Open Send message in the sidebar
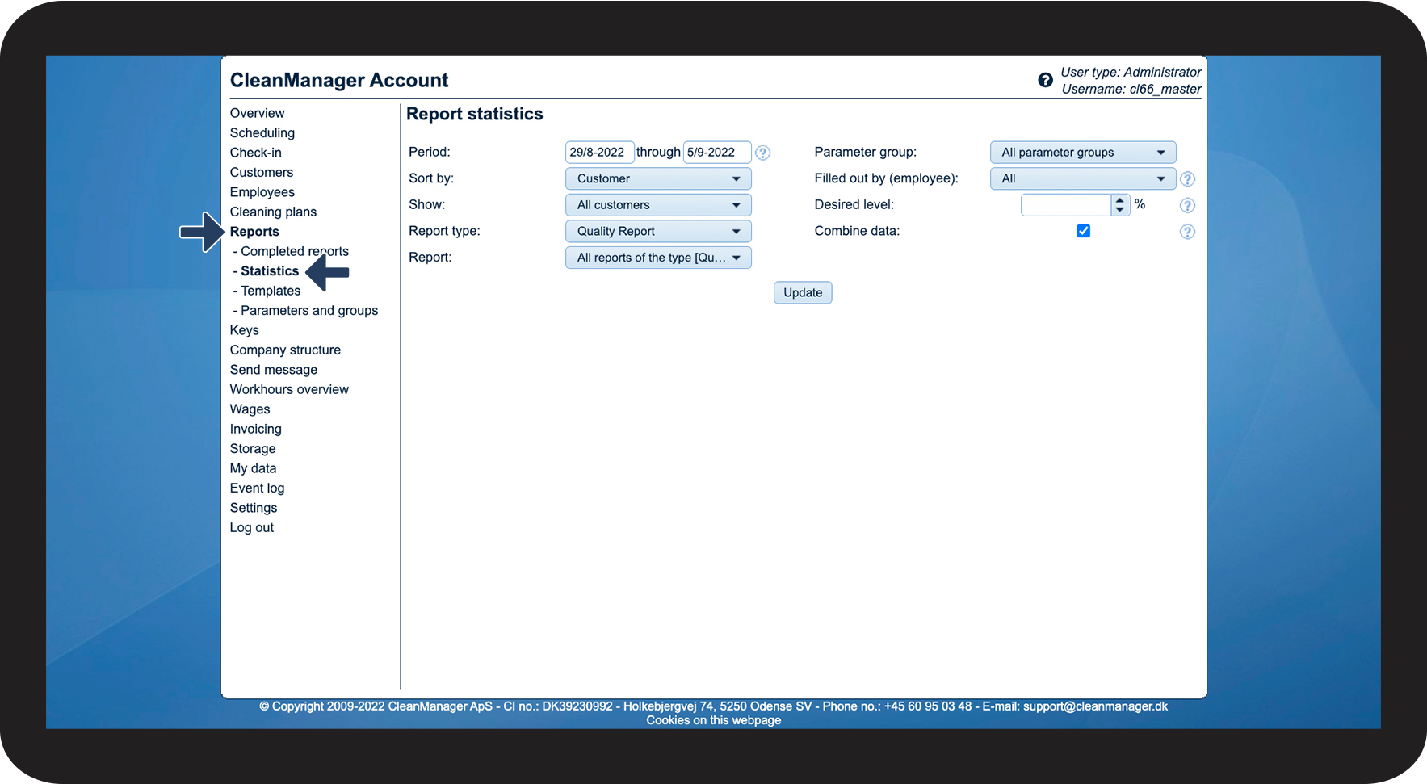The image size is (1427, 784). pyautogui.click(x=274, y=370)
